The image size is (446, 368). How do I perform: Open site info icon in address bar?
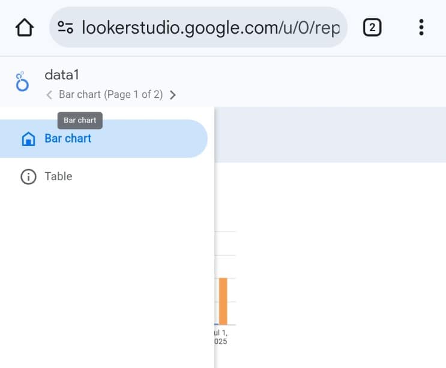click(x=65, y=28)
